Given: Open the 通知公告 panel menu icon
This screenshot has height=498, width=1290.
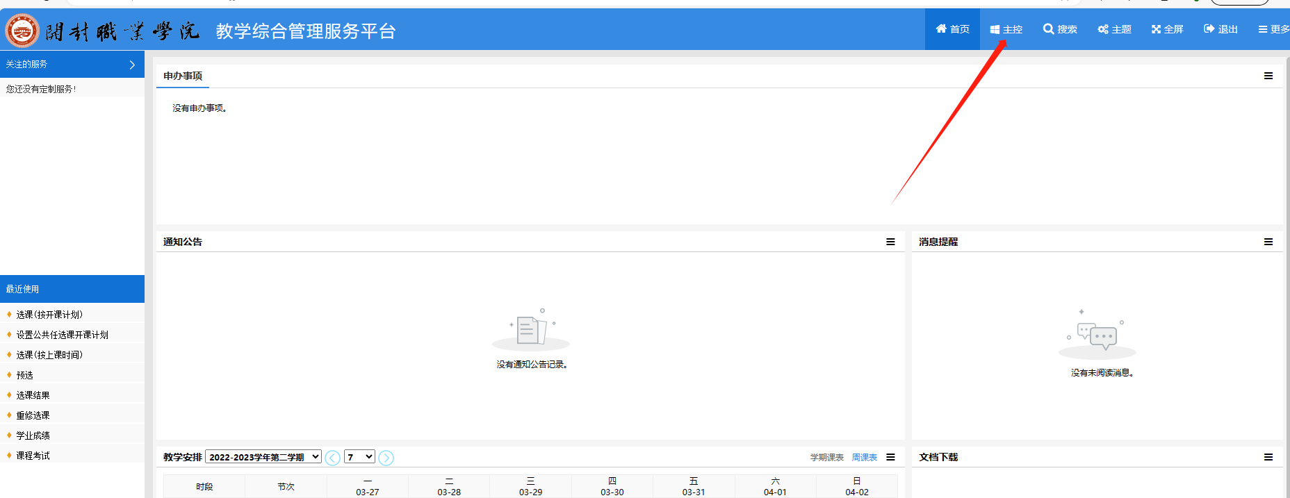Looking at the screenshot, I should coord(890,242).
